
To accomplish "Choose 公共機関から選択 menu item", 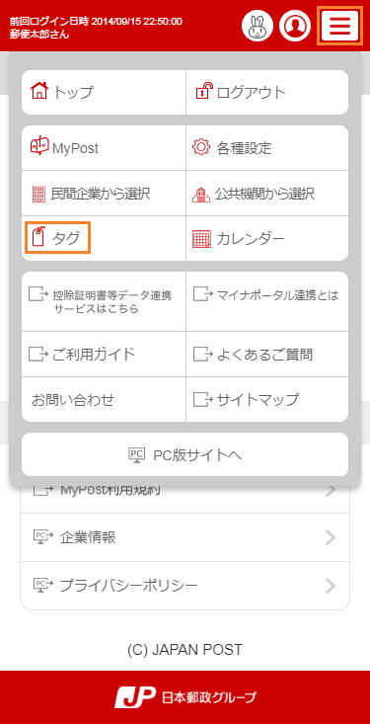I will tap(267, 193).
